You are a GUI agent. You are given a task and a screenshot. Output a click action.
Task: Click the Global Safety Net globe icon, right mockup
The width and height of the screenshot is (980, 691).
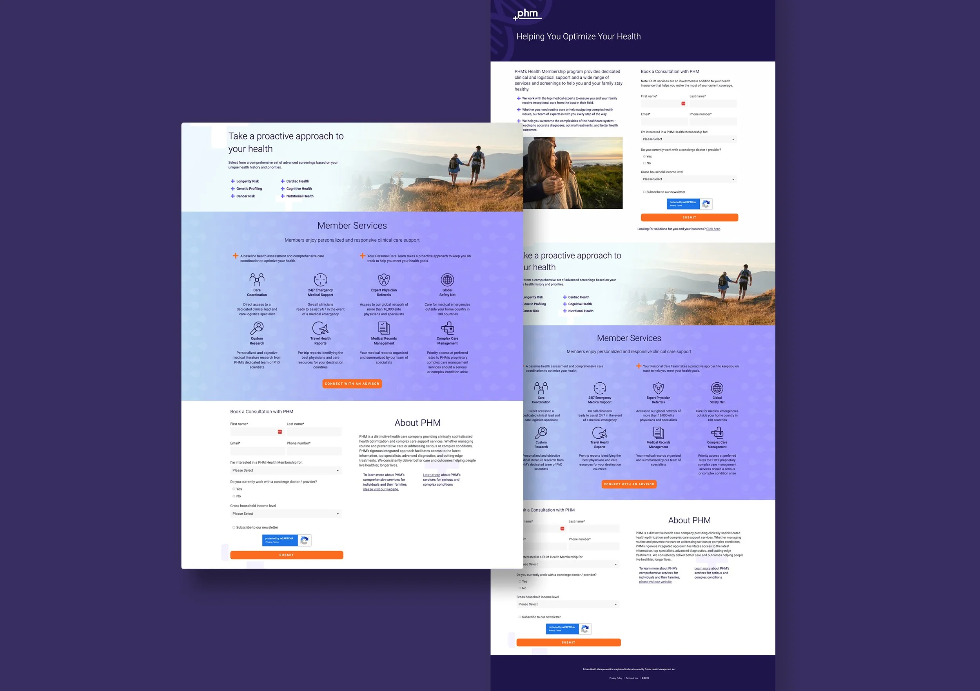coord(717,388)
